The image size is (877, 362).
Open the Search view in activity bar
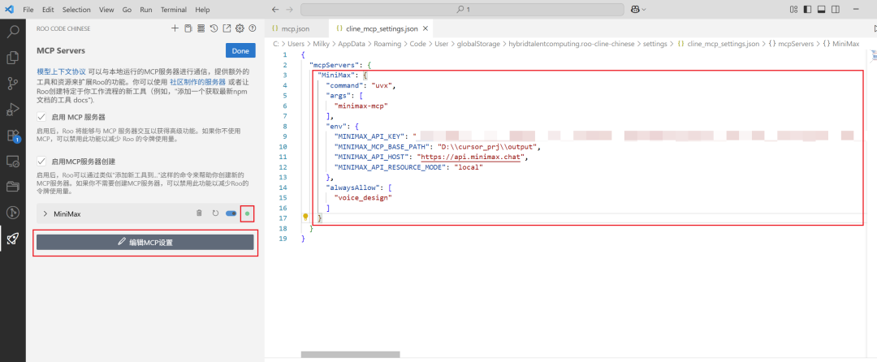pos(12,31)
